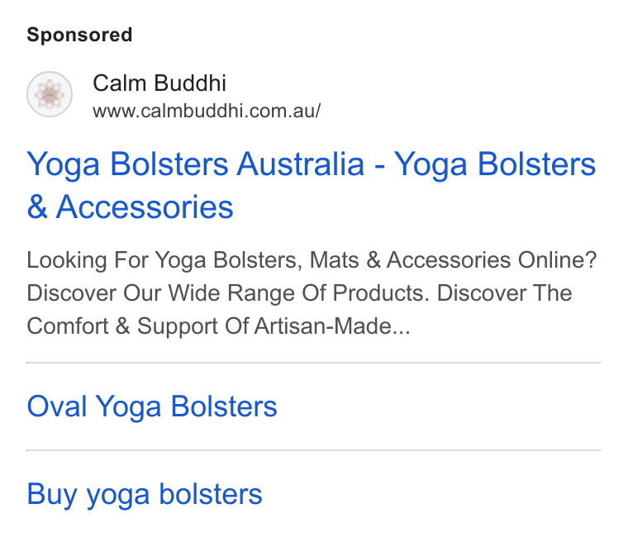Click the word 'Buddhi' in the advertiser name
The height and width of the screenshot is (537, 628).
click(190, 83)
